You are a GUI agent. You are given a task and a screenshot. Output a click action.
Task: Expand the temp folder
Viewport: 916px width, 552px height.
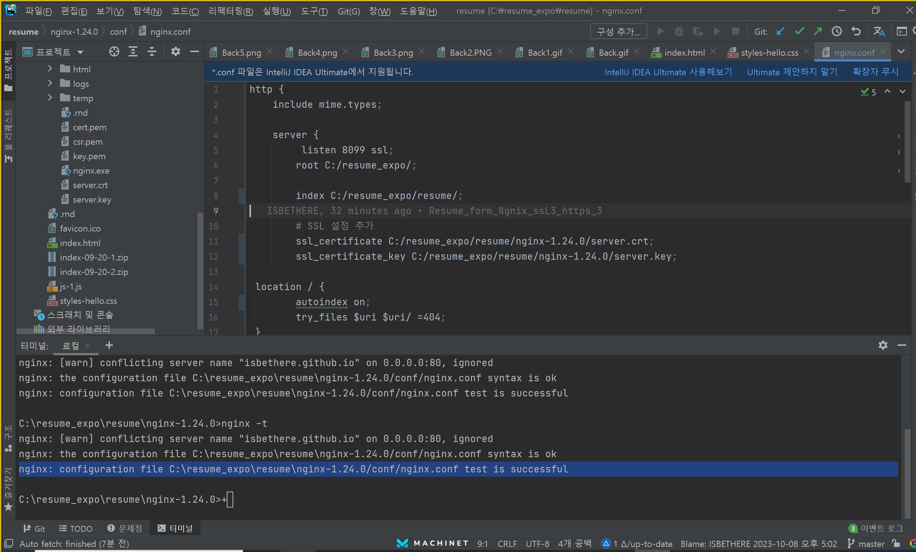click(x=50, y=98)
